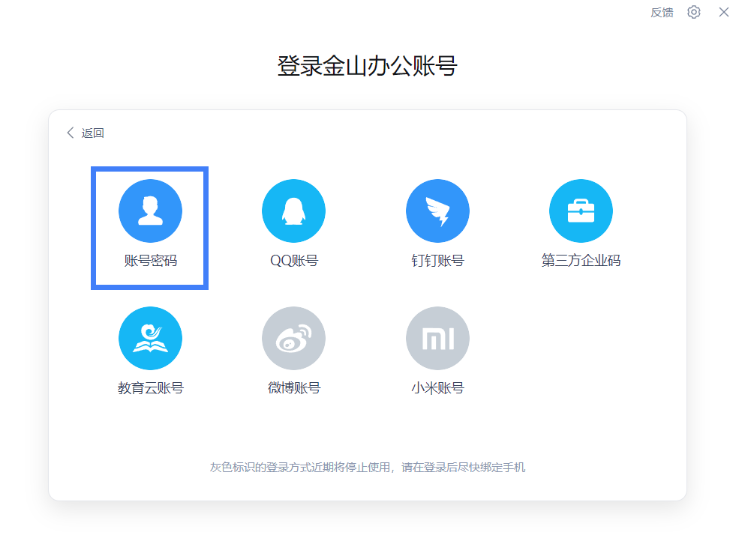This screenshot has width=736, height=550.
Task: Close the login window
Action: click(724, 12)
